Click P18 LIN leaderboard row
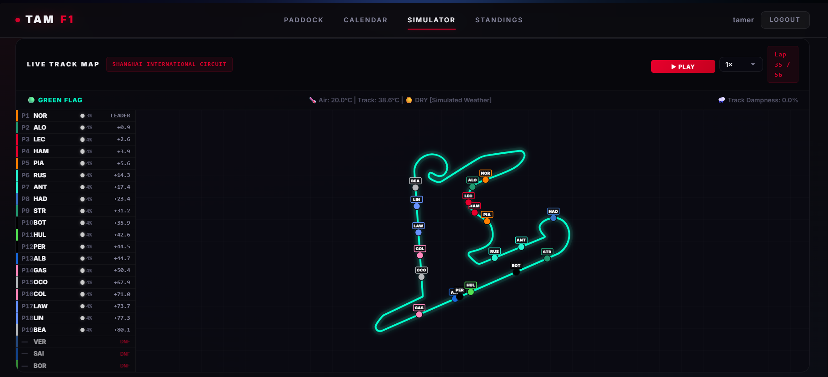This screenshot has width=828, height=377. pos(76,318)
